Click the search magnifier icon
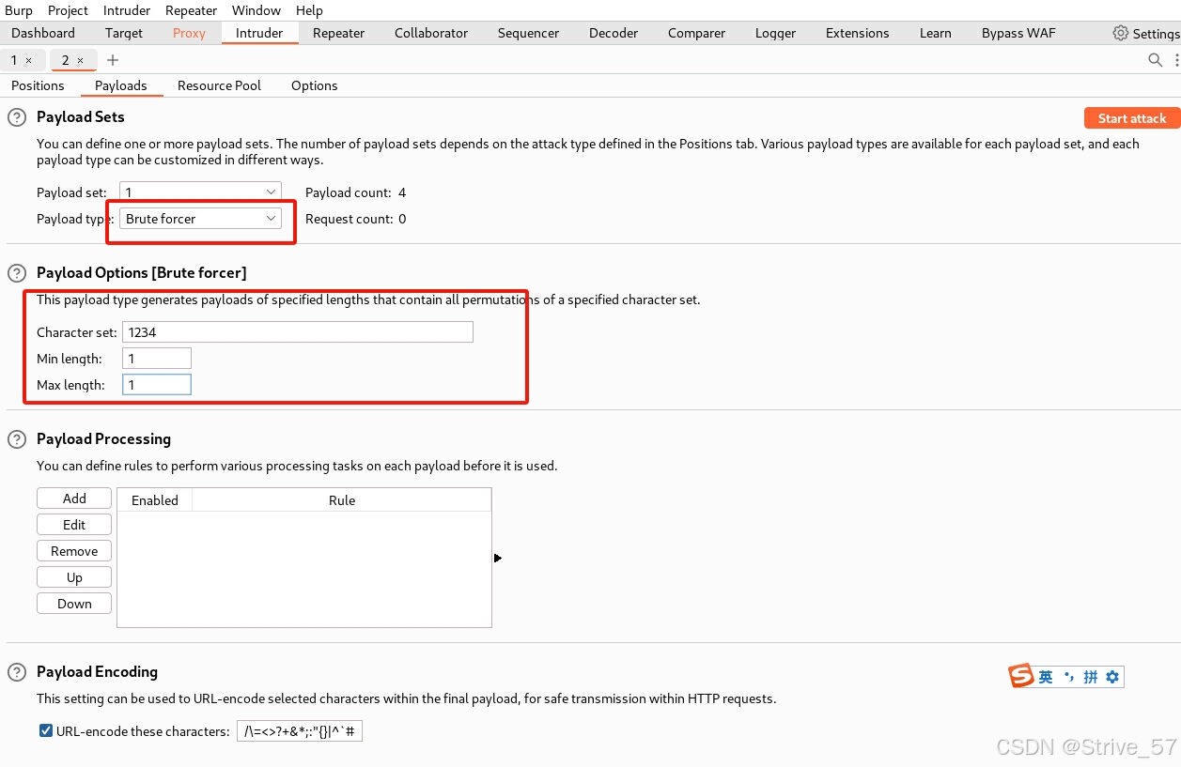 tap(1156, 60)
